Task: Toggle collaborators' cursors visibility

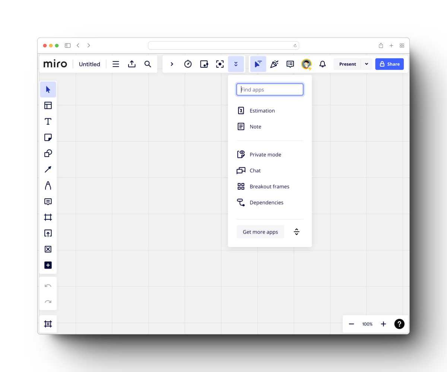Action: (258, 64)
